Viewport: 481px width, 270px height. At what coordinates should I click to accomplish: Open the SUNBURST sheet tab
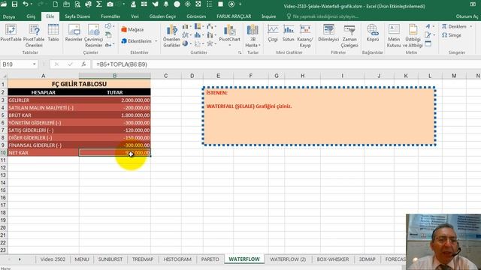(110, 259)
